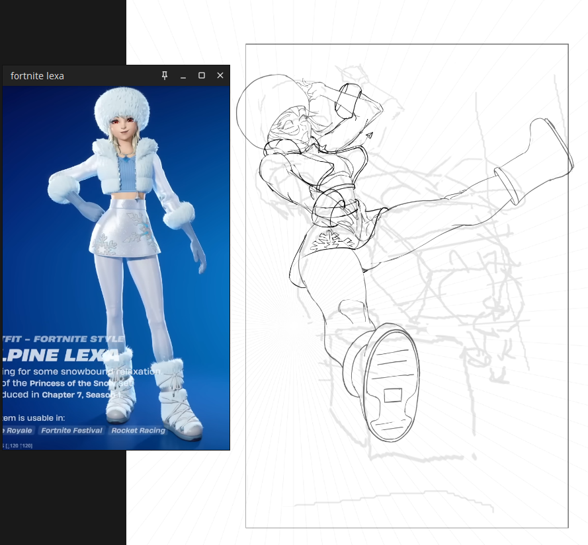Screen dimensions: 588x545
Task: Click the FORTNITE STYLE label
Action: point(79,339)
